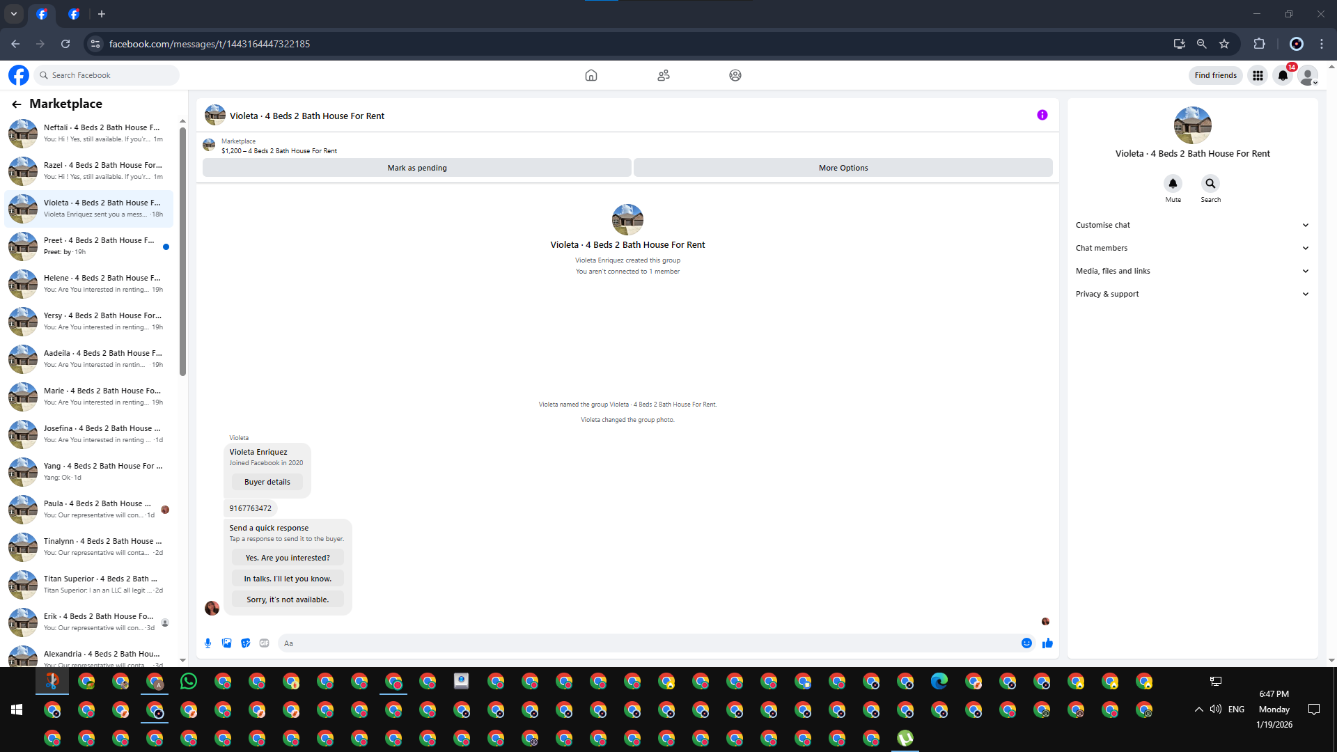Send 'Sorry, it's not available.' quick response
This screenshot has height=752, width=1337.
[287, 600]
